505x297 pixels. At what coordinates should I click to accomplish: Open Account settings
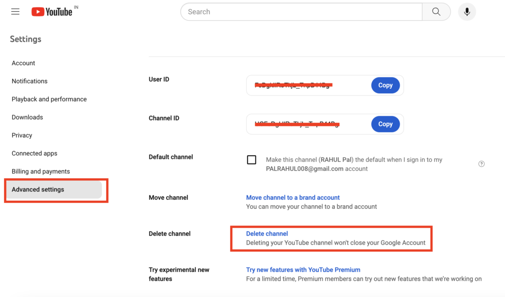pyautogui.click(x=23, y=63)
